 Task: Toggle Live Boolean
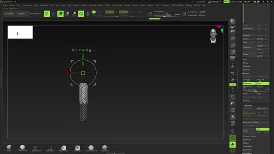(35, 14)
